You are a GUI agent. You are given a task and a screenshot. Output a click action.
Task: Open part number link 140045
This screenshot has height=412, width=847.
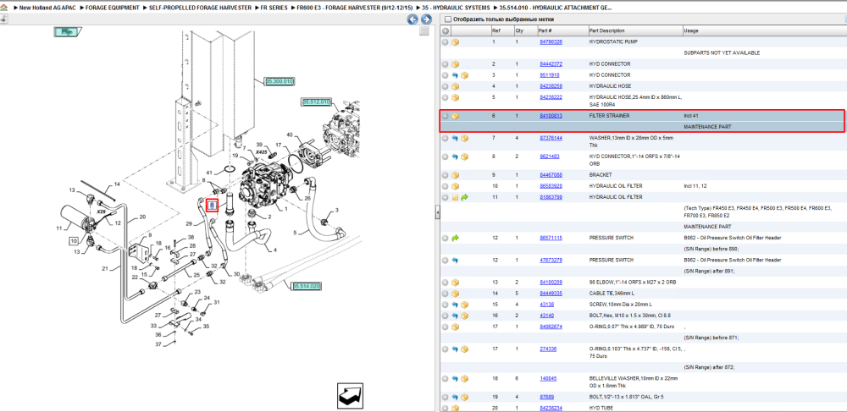pyautogui.click(x=549, y=378)
